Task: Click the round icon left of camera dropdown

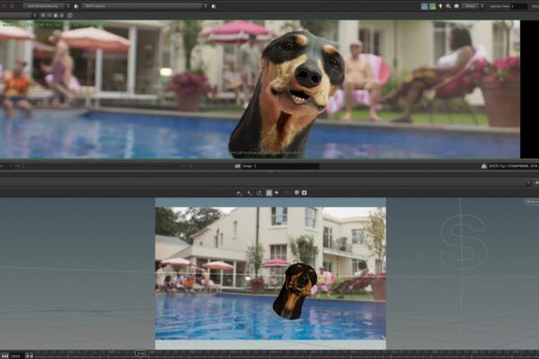Action: 76,6
